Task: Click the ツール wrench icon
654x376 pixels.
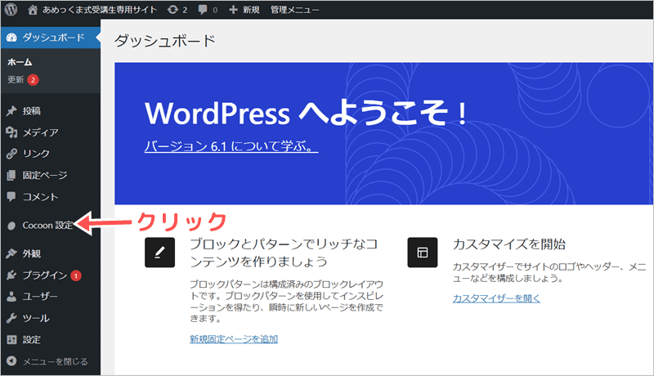Action: click(11, 318)
